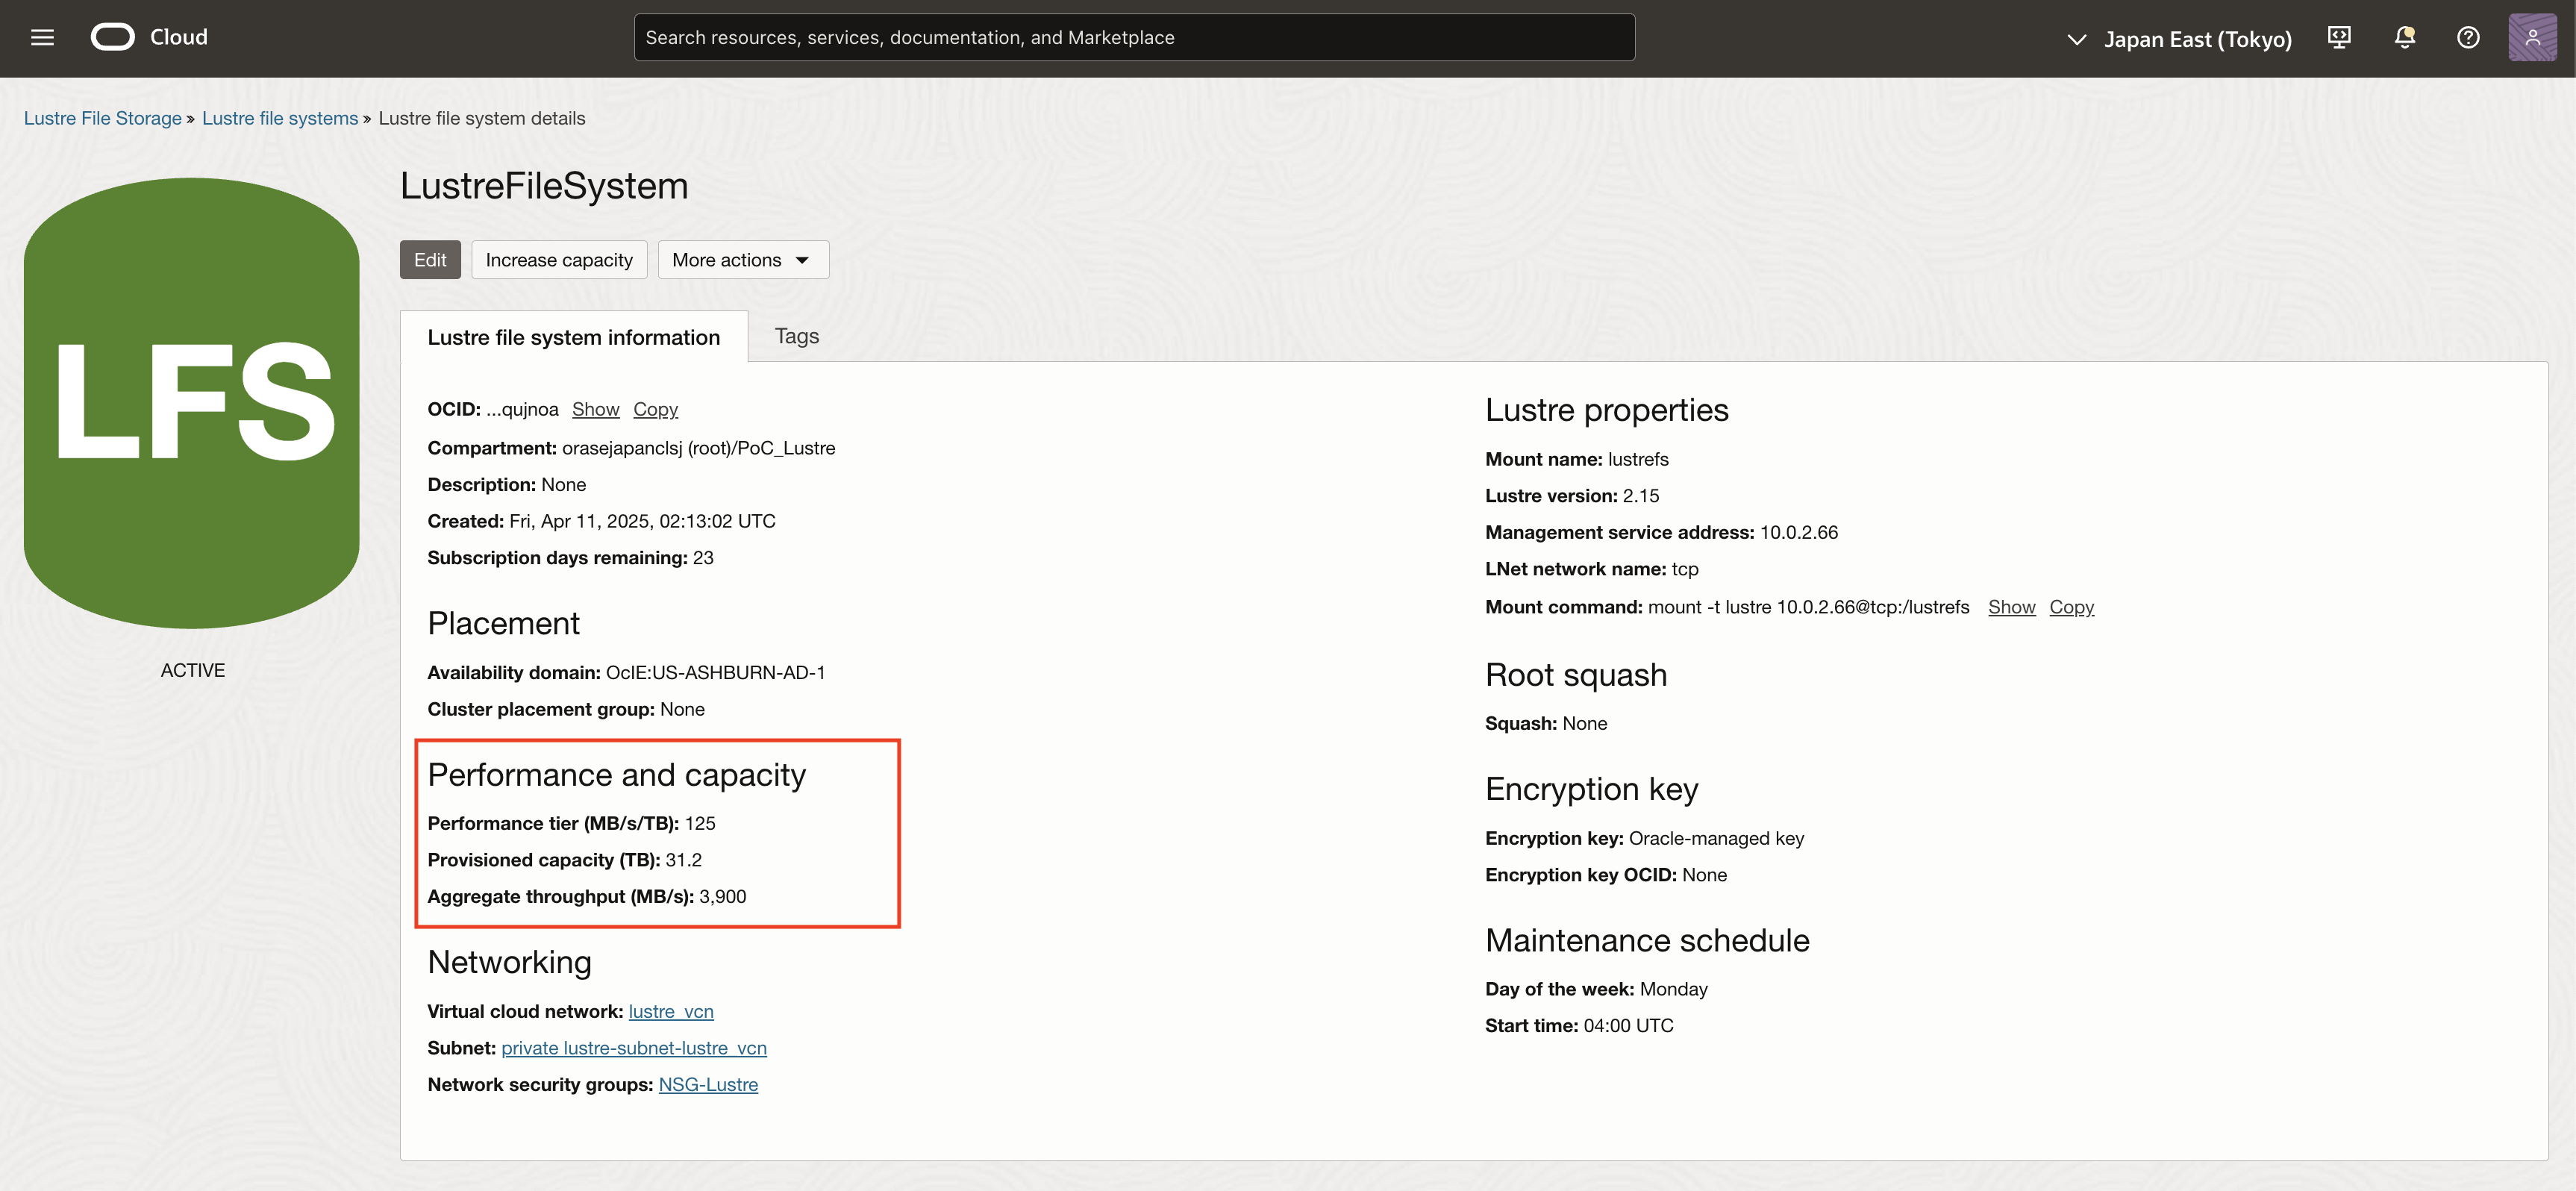
Task: Switch to the Tags tab
Action: point(796,336)
